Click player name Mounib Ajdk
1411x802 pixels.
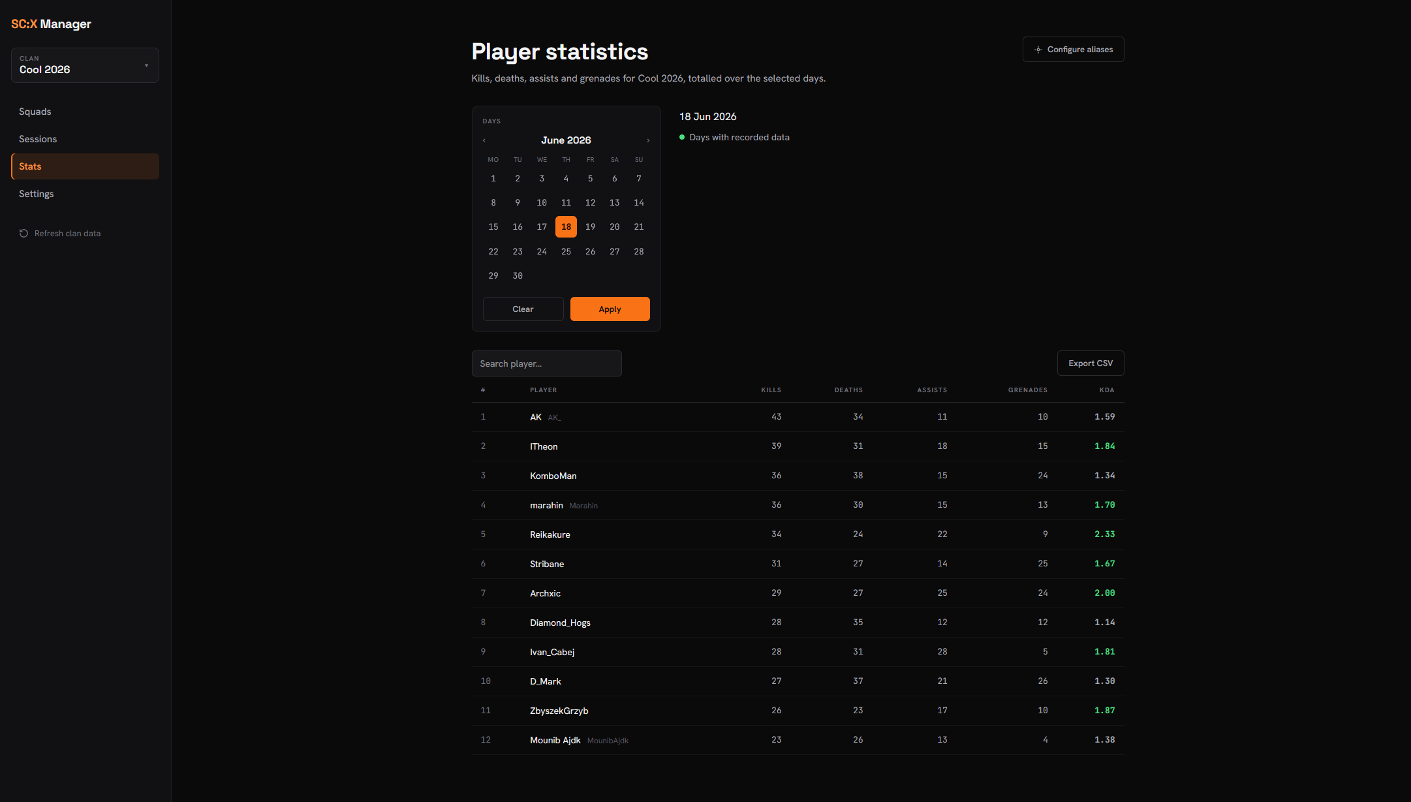(x=555, y=740)
